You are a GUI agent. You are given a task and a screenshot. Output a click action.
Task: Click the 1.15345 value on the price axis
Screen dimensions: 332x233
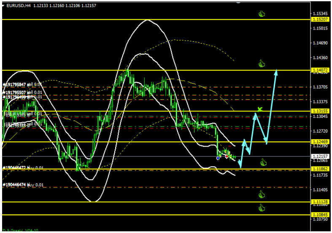(320, 14)
